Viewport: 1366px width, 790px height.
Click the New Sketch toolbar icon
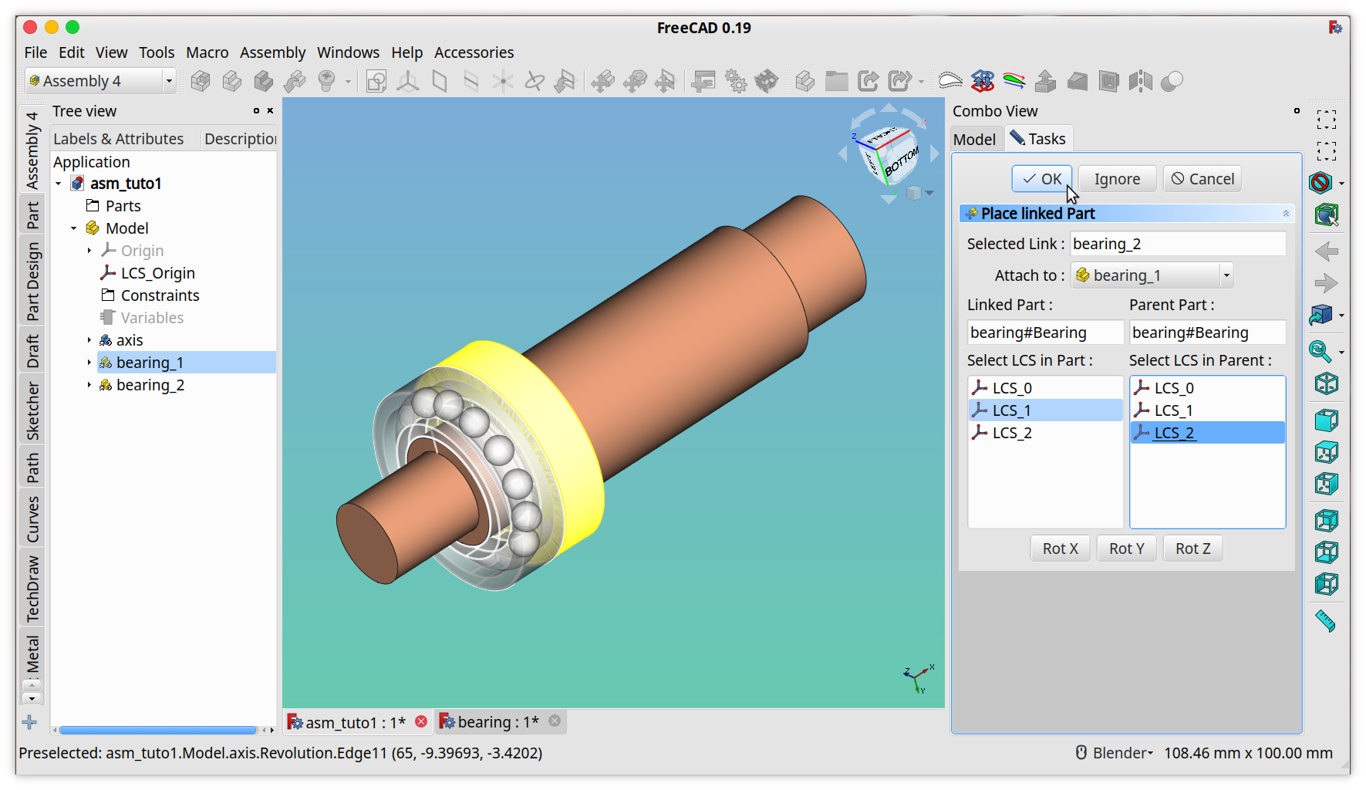coord(376,81)
